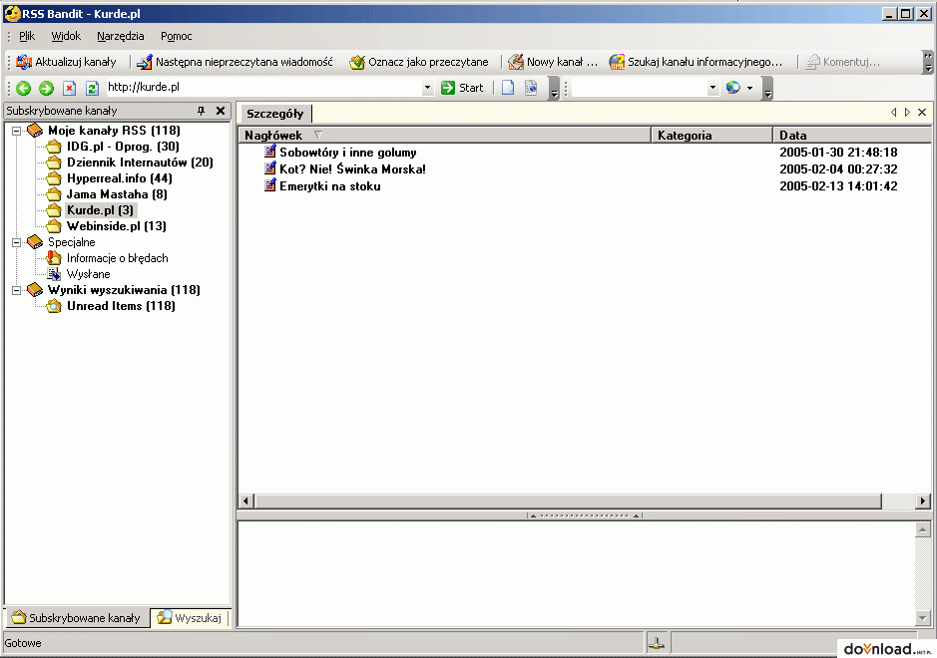937x658 pixels.
Task: Click the Emerytki na stoku item icon
Action: coord(270,185)
